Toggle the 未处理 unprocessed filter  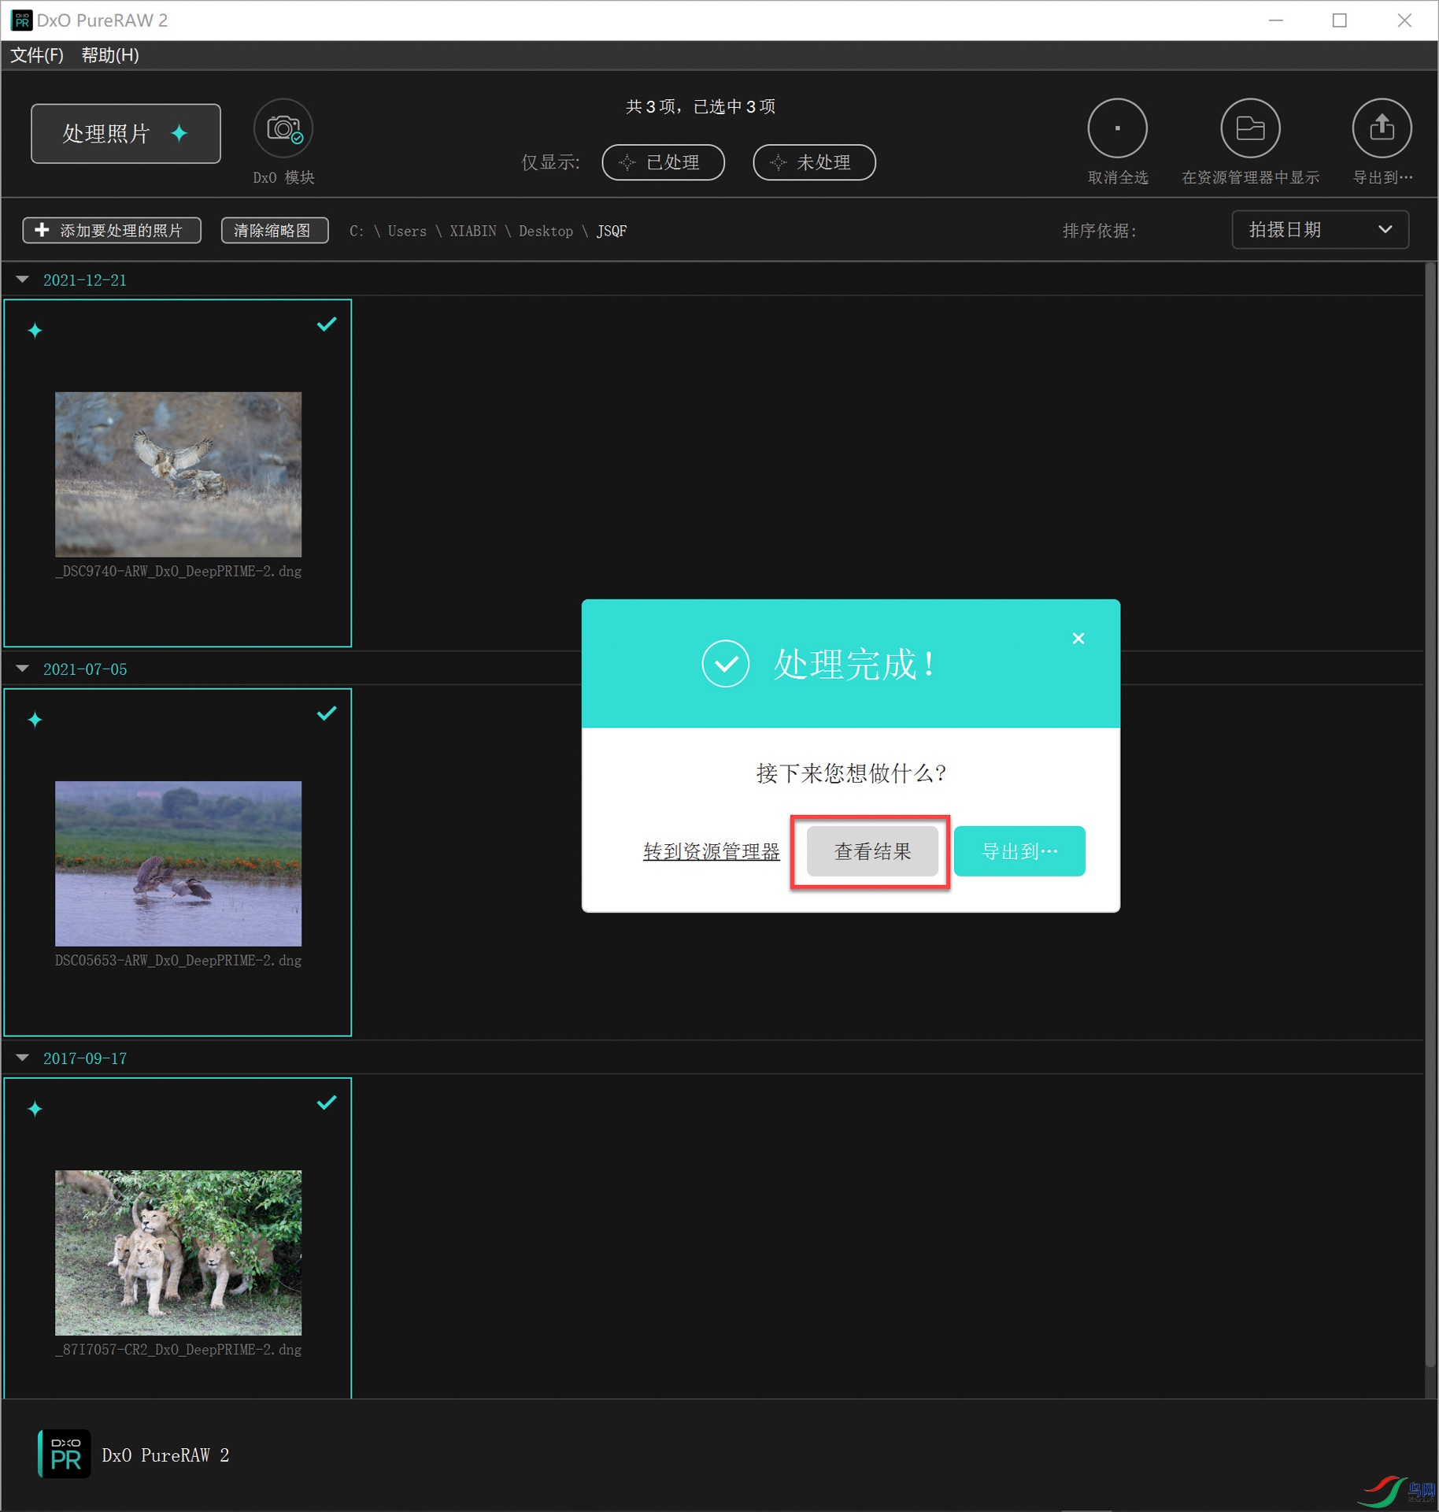(x=813, y=163)
